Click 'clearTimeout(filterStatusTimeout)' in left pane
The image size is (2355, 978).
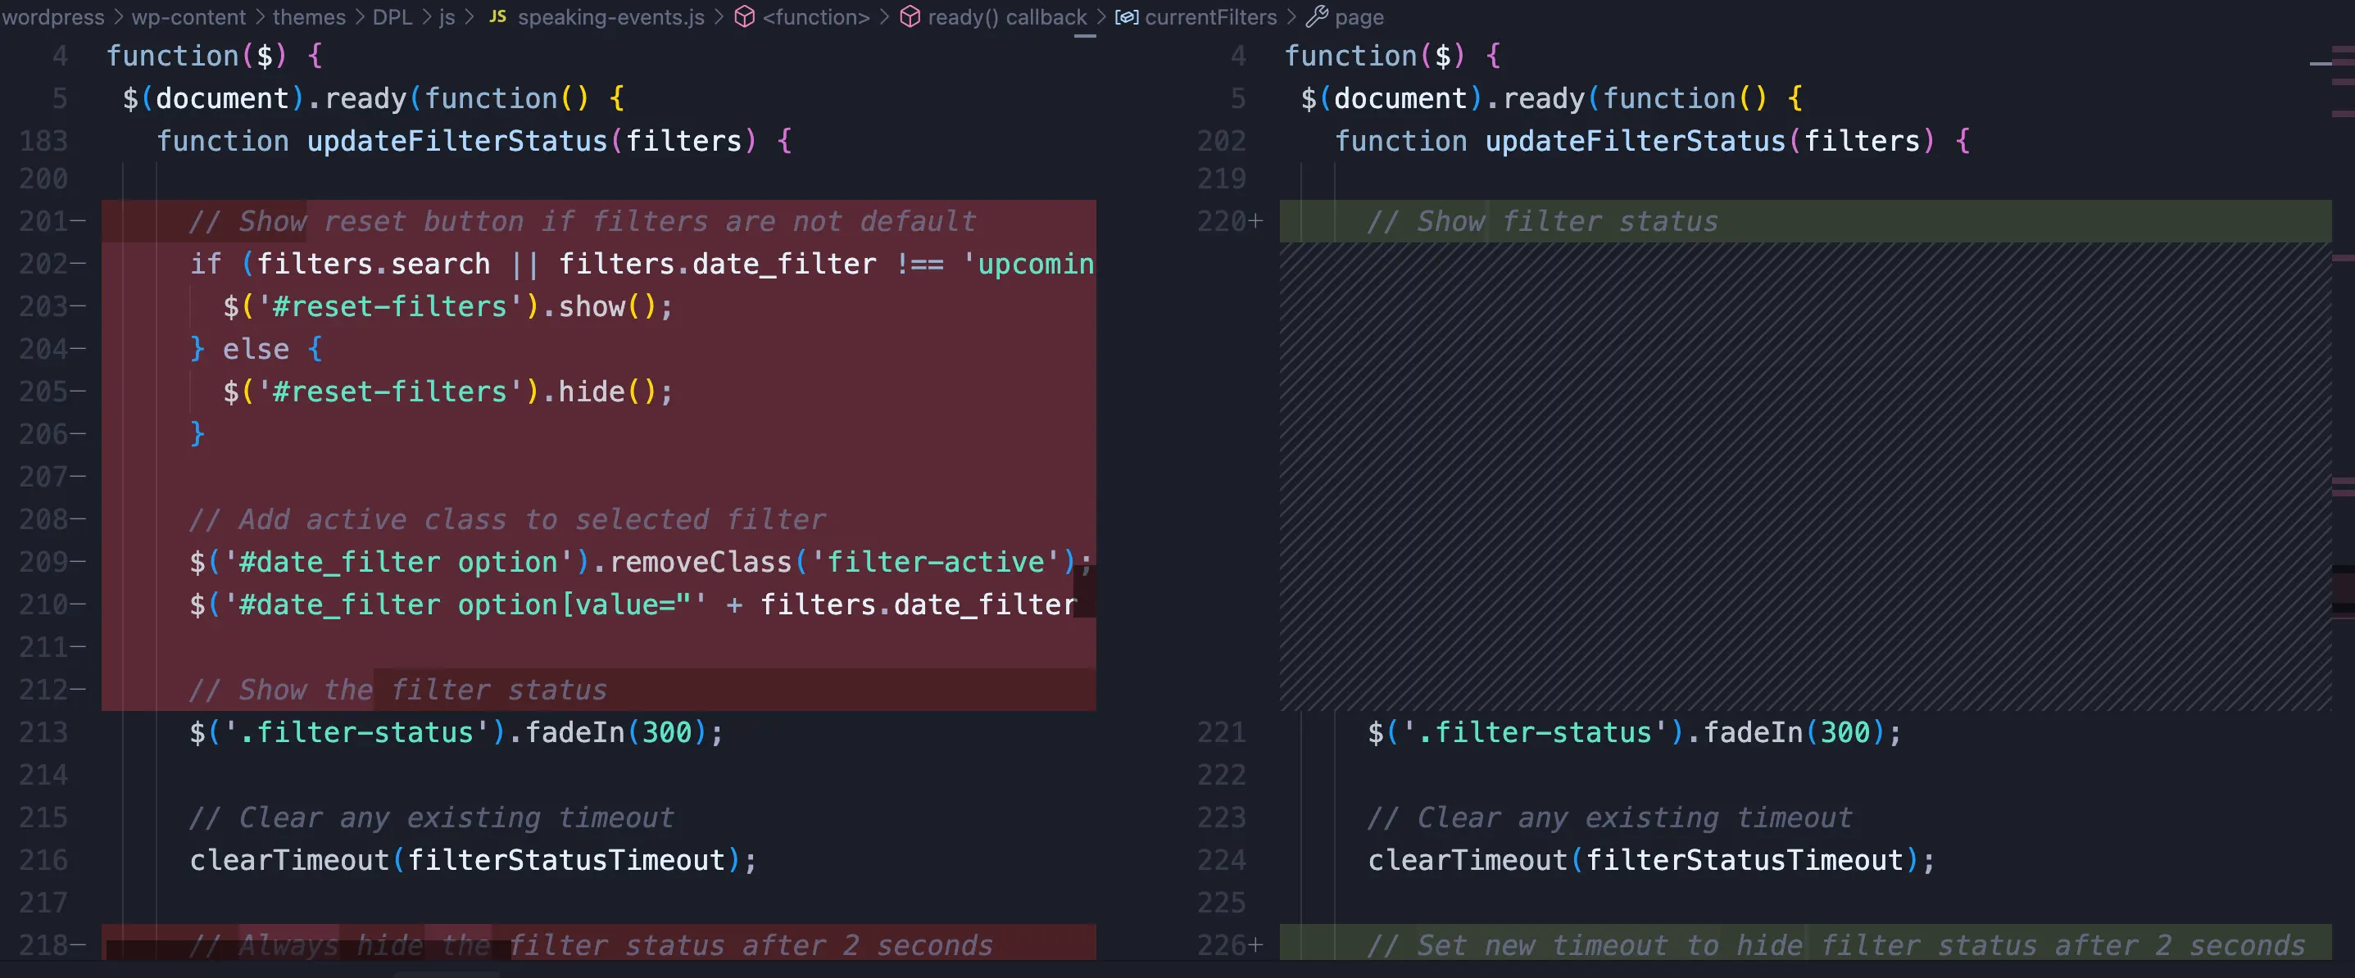(x=474, y=860)
